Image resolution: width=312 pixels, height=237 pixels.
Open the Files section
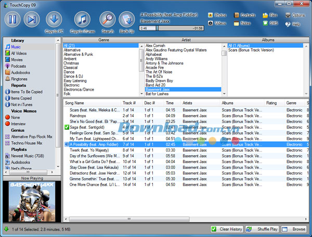[x=270, y=15]
